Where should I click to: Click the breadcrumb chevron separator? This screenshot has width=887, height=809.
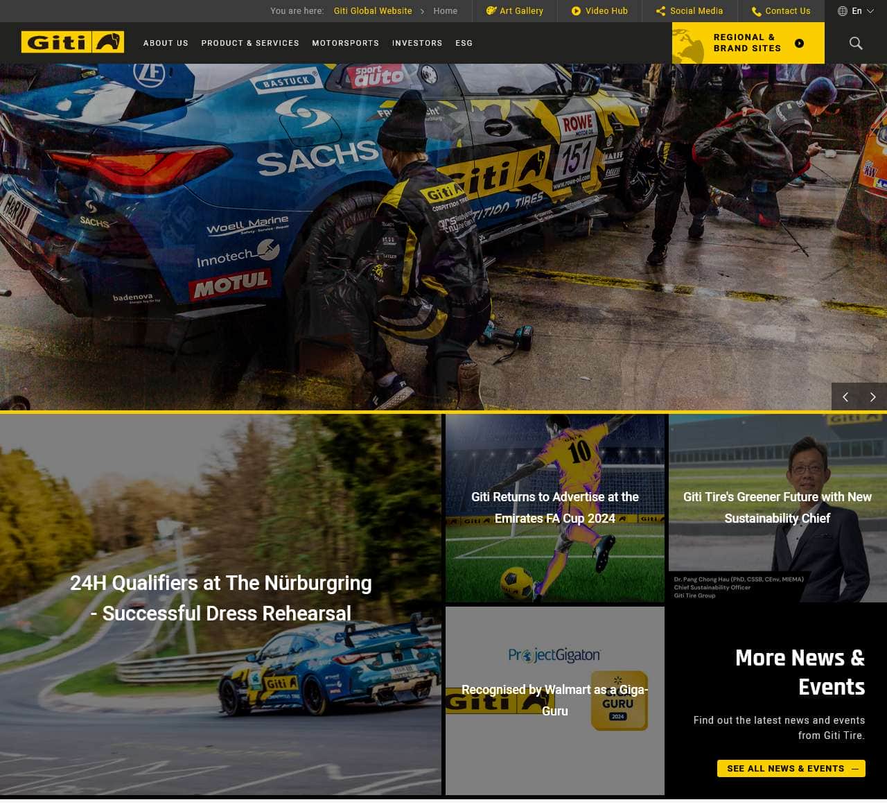[x=423, y=11]
